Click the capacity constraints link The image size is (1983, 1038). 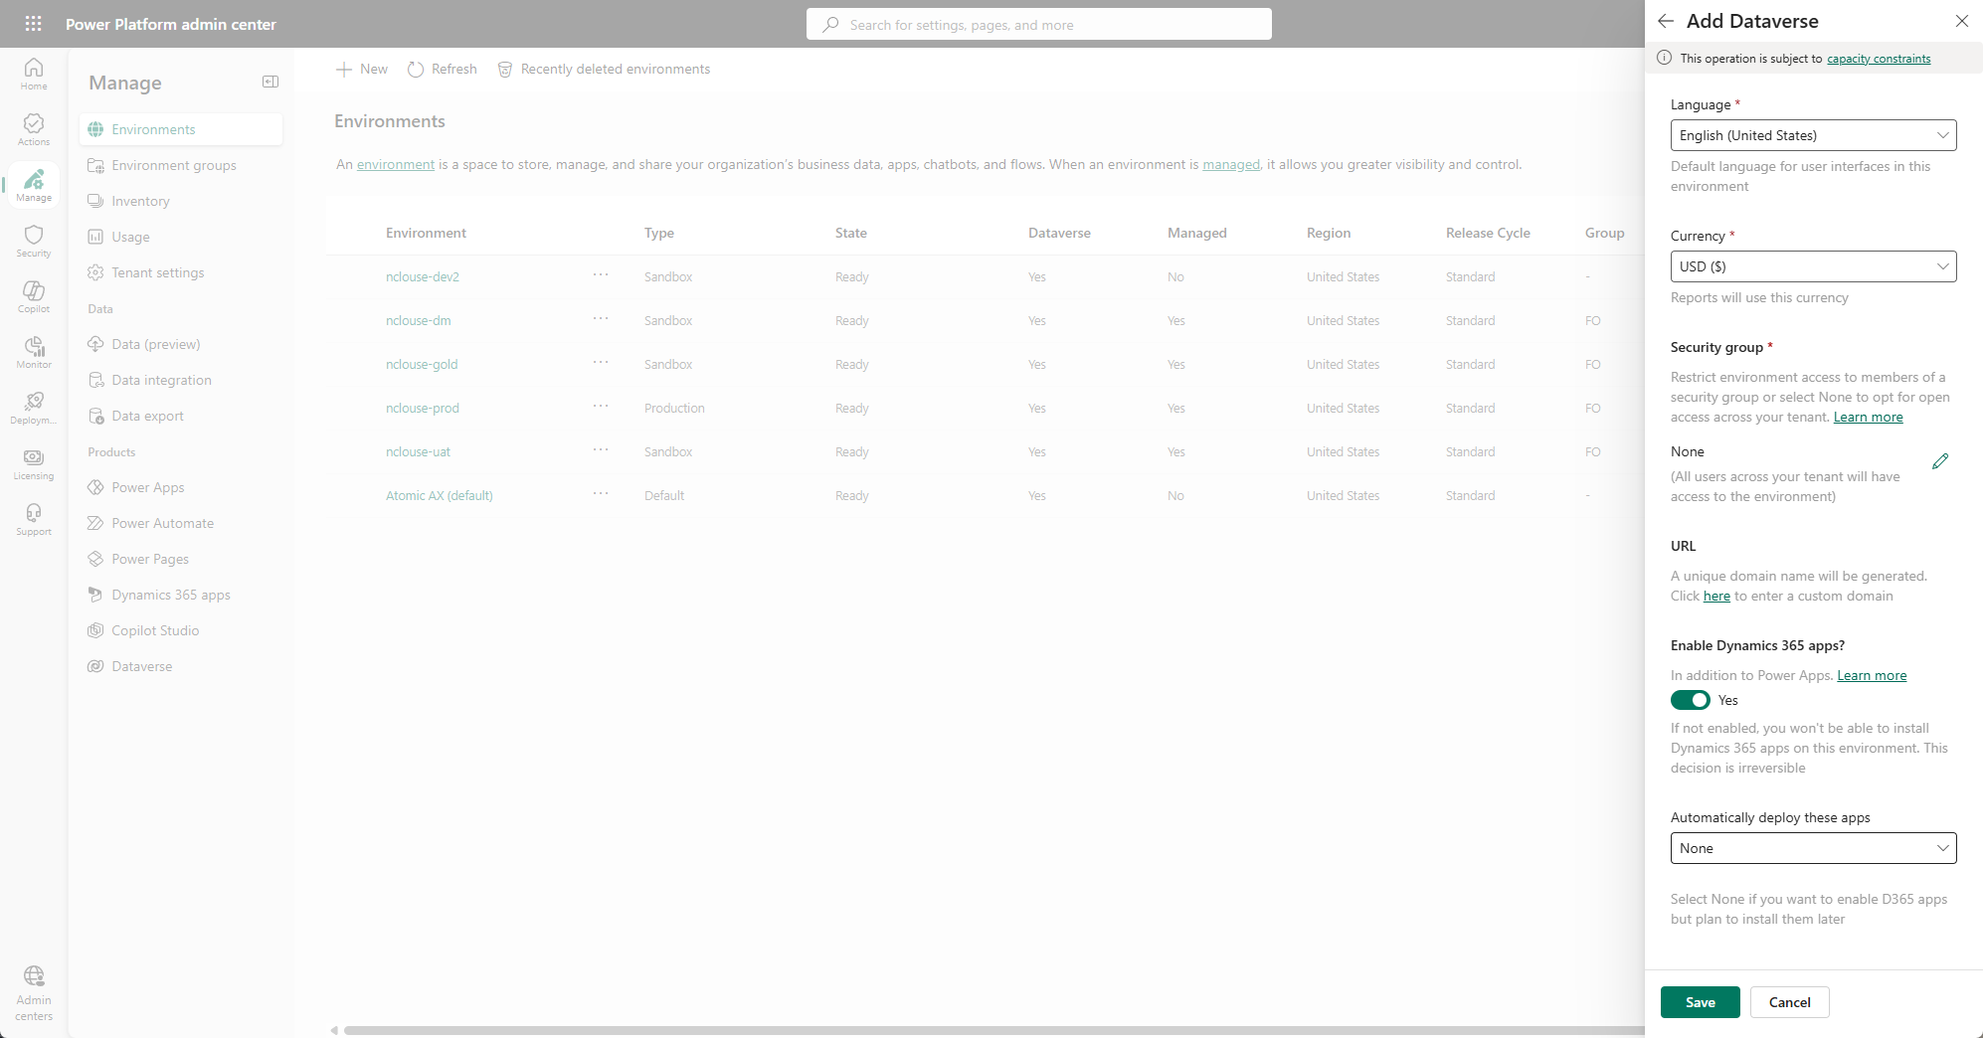pyautogui.click(x=1878, y=59)
